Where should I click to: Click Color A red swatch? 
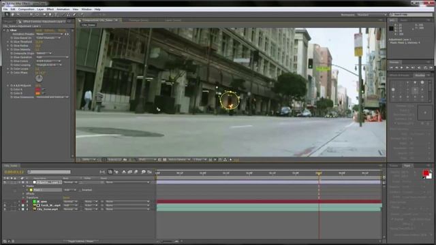pos(37,89)
